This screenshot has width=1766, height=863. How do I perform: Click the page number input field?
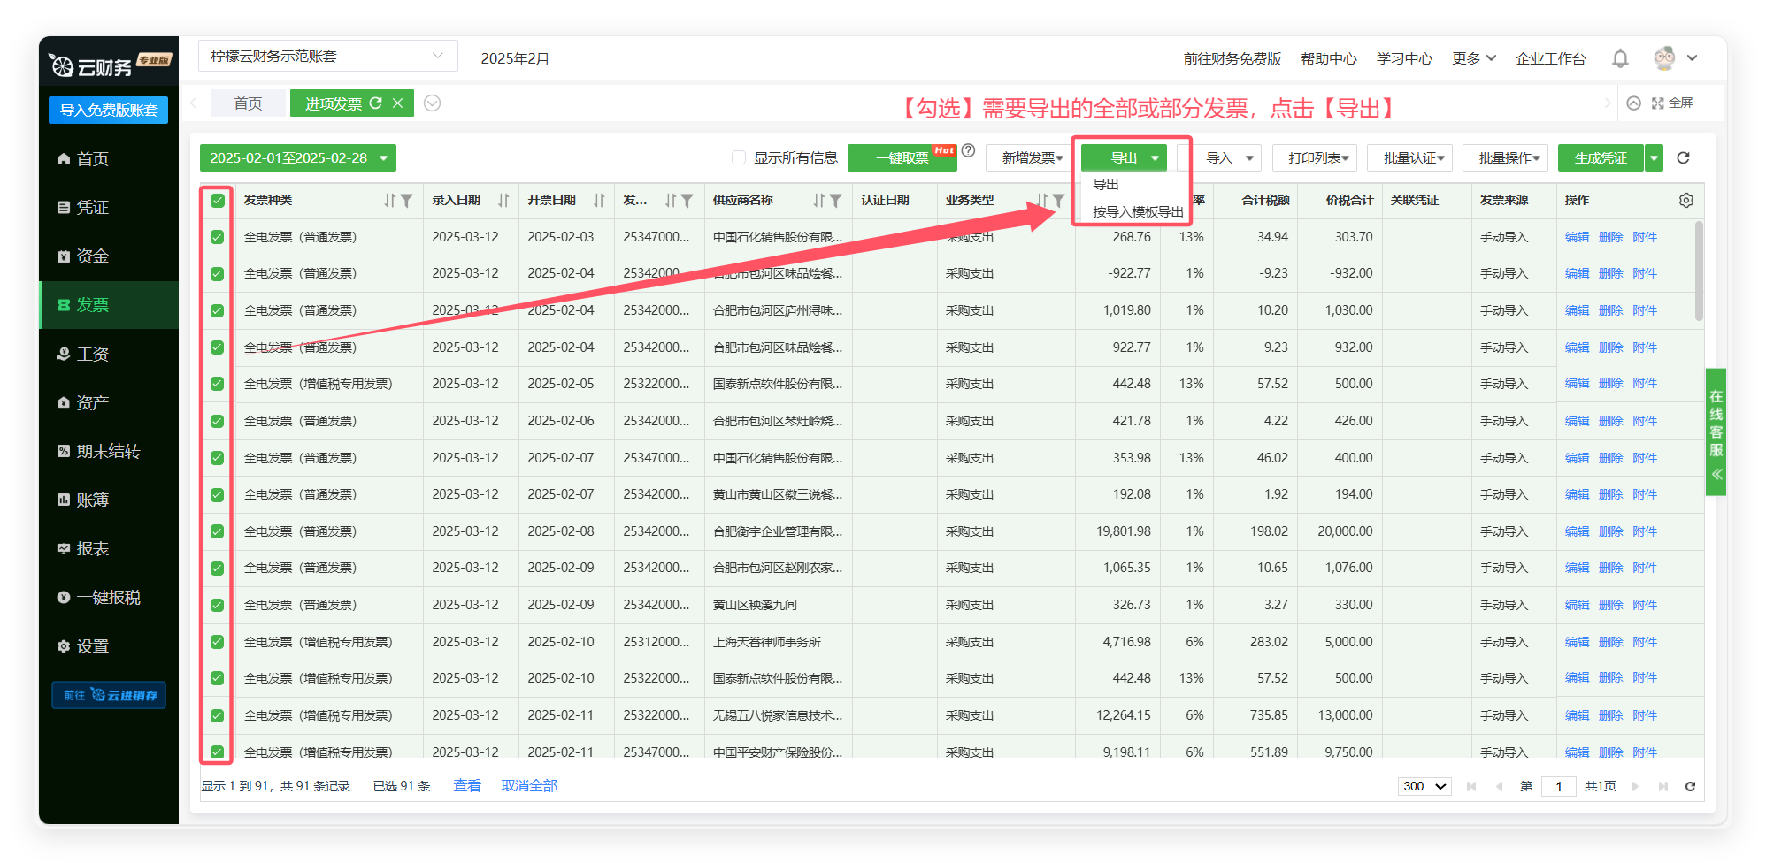coord(1558,786)
